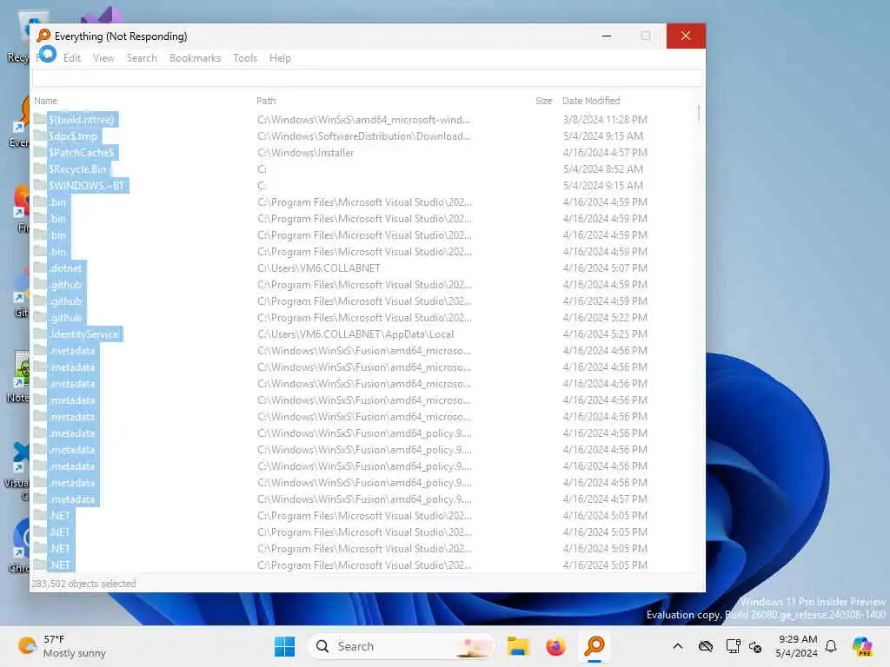
Task: Select the .dotnet folder icon
Action: 40,267
